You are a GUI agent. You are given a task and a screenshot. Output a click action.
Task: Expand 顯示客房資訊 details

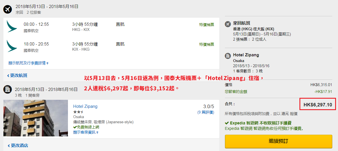86,132
